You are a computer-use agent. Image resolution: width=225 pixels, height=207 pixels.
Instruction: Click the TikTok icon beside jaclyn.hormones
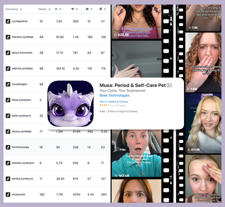click(x=8, y=53)
